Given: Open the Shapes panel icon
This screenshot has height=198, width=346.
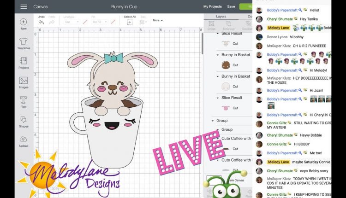Looking at the screenshot, I should 24,120.
